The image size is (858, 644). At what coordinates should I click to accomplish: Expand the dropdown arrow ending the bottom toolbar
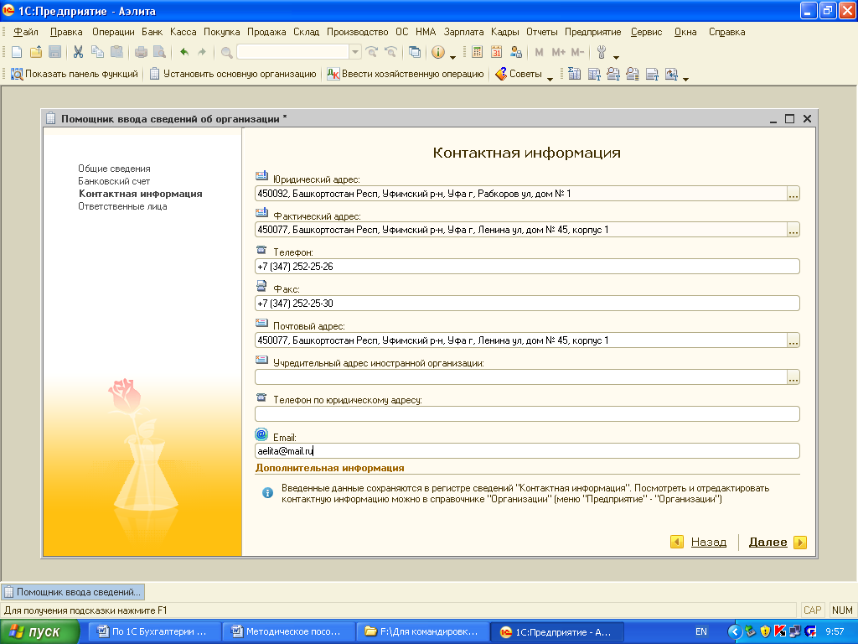(x=685, y=79)
